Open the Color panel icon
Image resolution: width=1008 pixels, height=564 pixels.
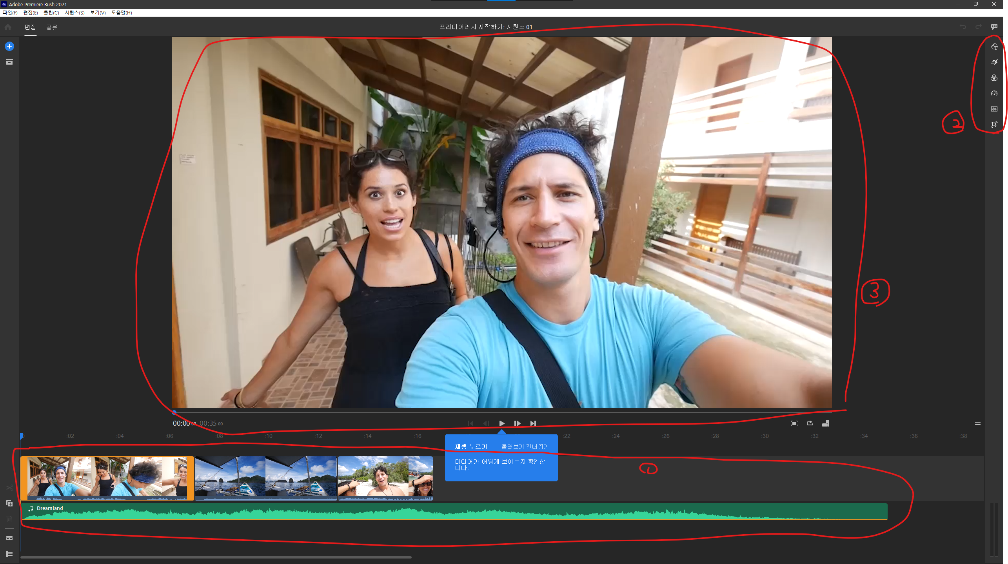994,78
